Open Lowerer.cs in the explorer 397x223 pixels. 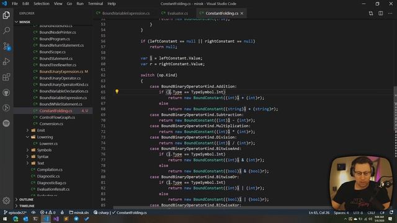(48, 144)
